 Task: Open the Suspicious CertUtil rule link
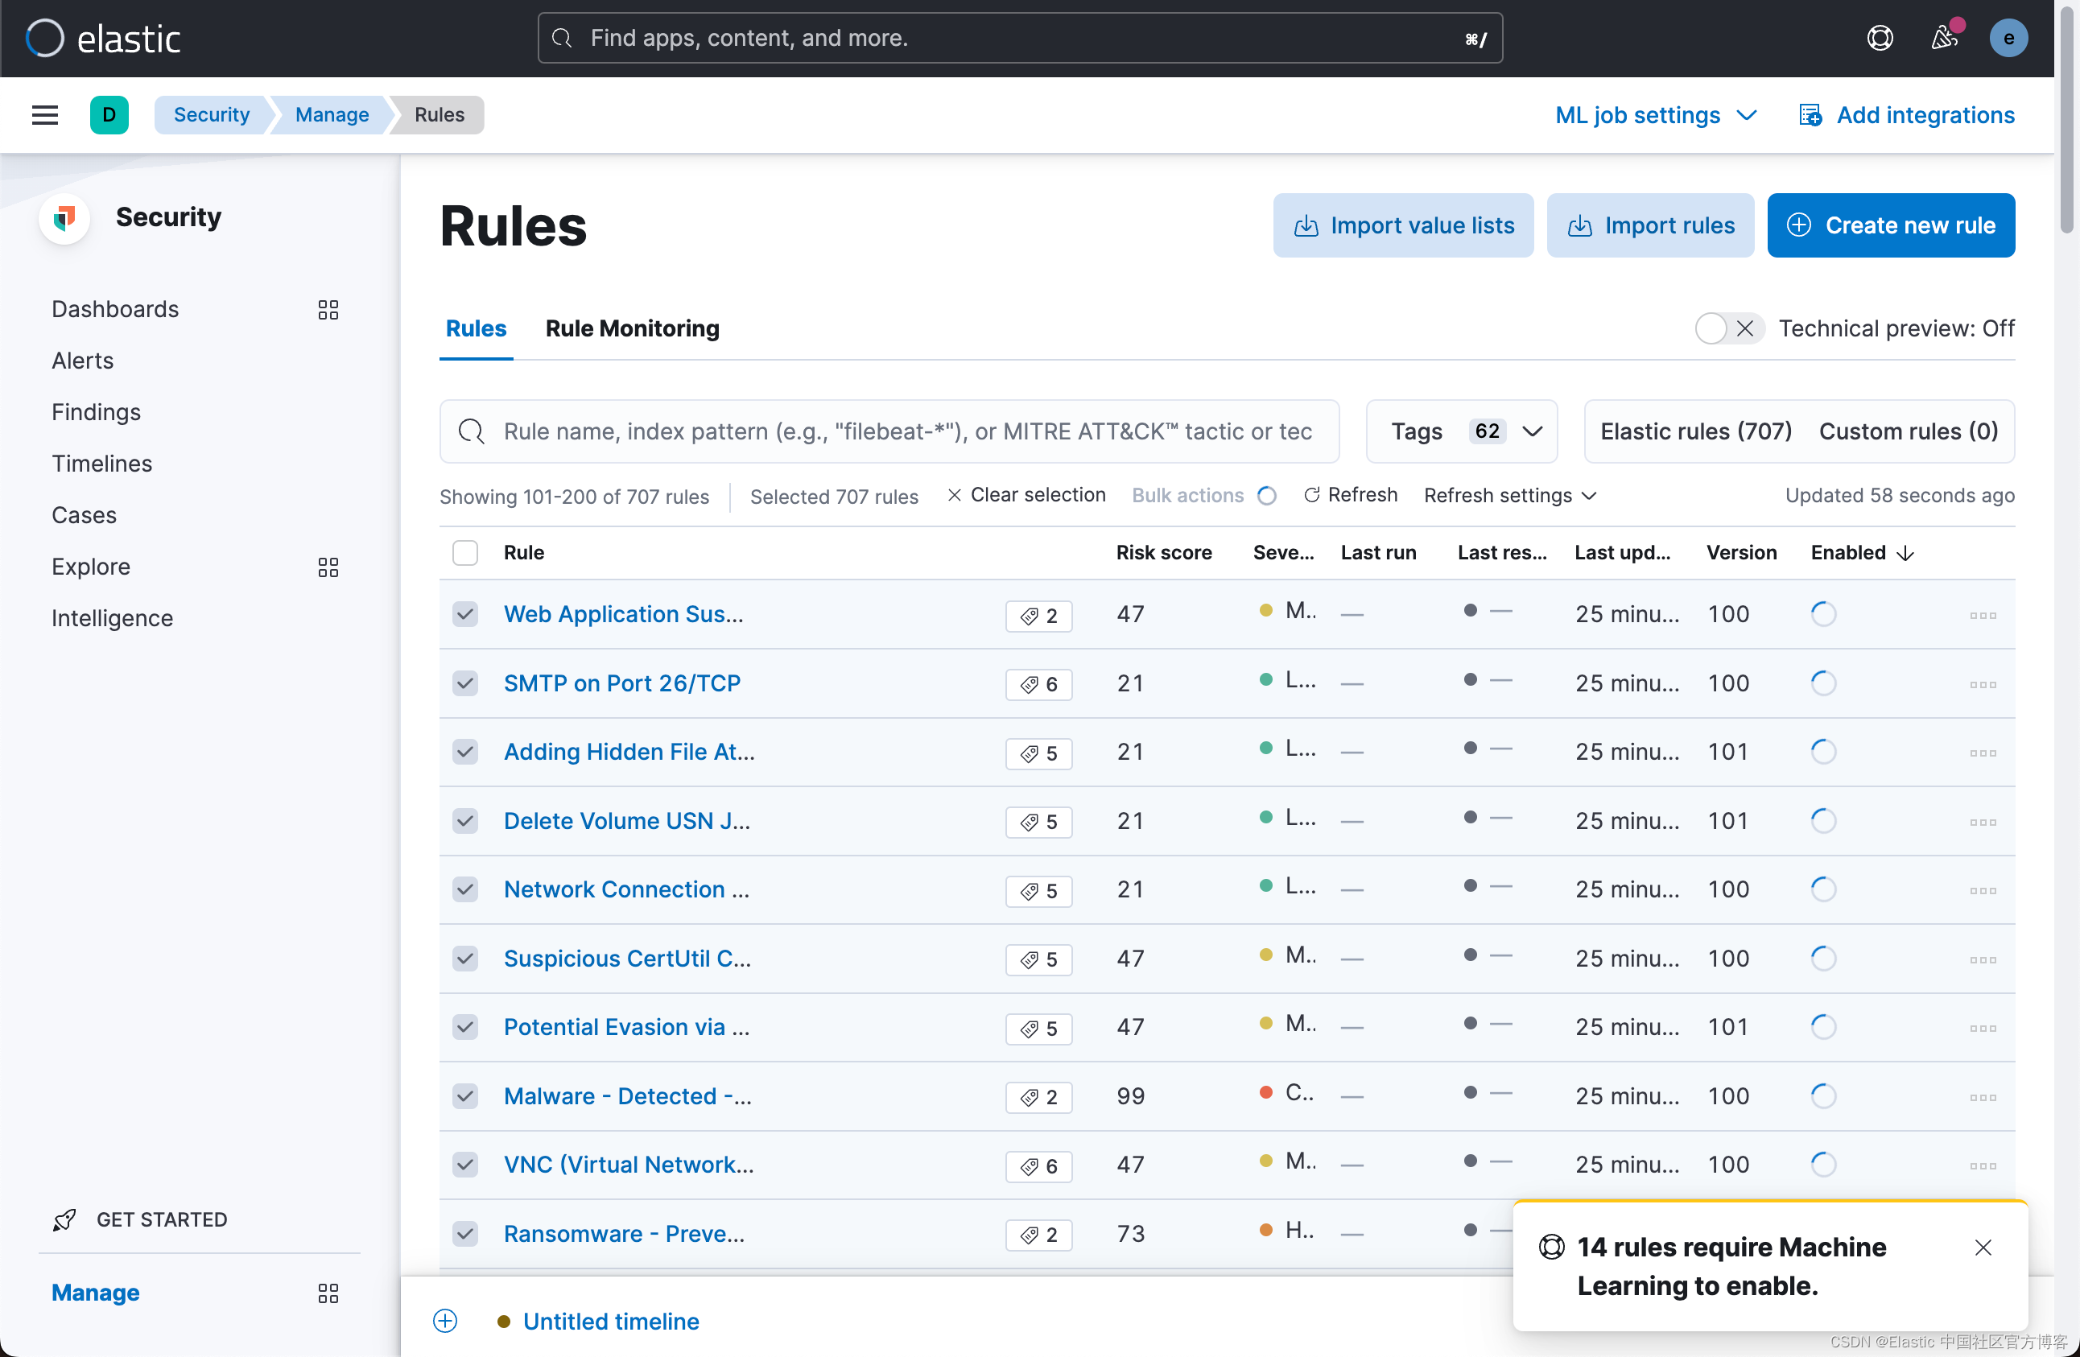(626, 959)
